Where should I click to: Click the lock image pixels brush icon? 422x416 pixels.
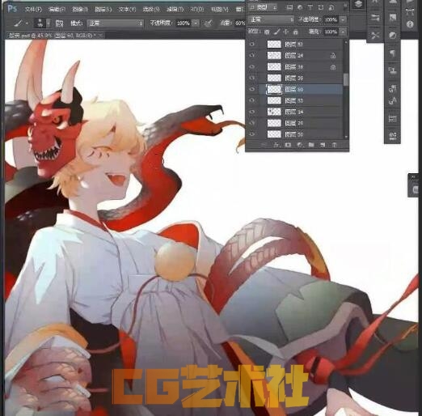[x=276, y=32]
